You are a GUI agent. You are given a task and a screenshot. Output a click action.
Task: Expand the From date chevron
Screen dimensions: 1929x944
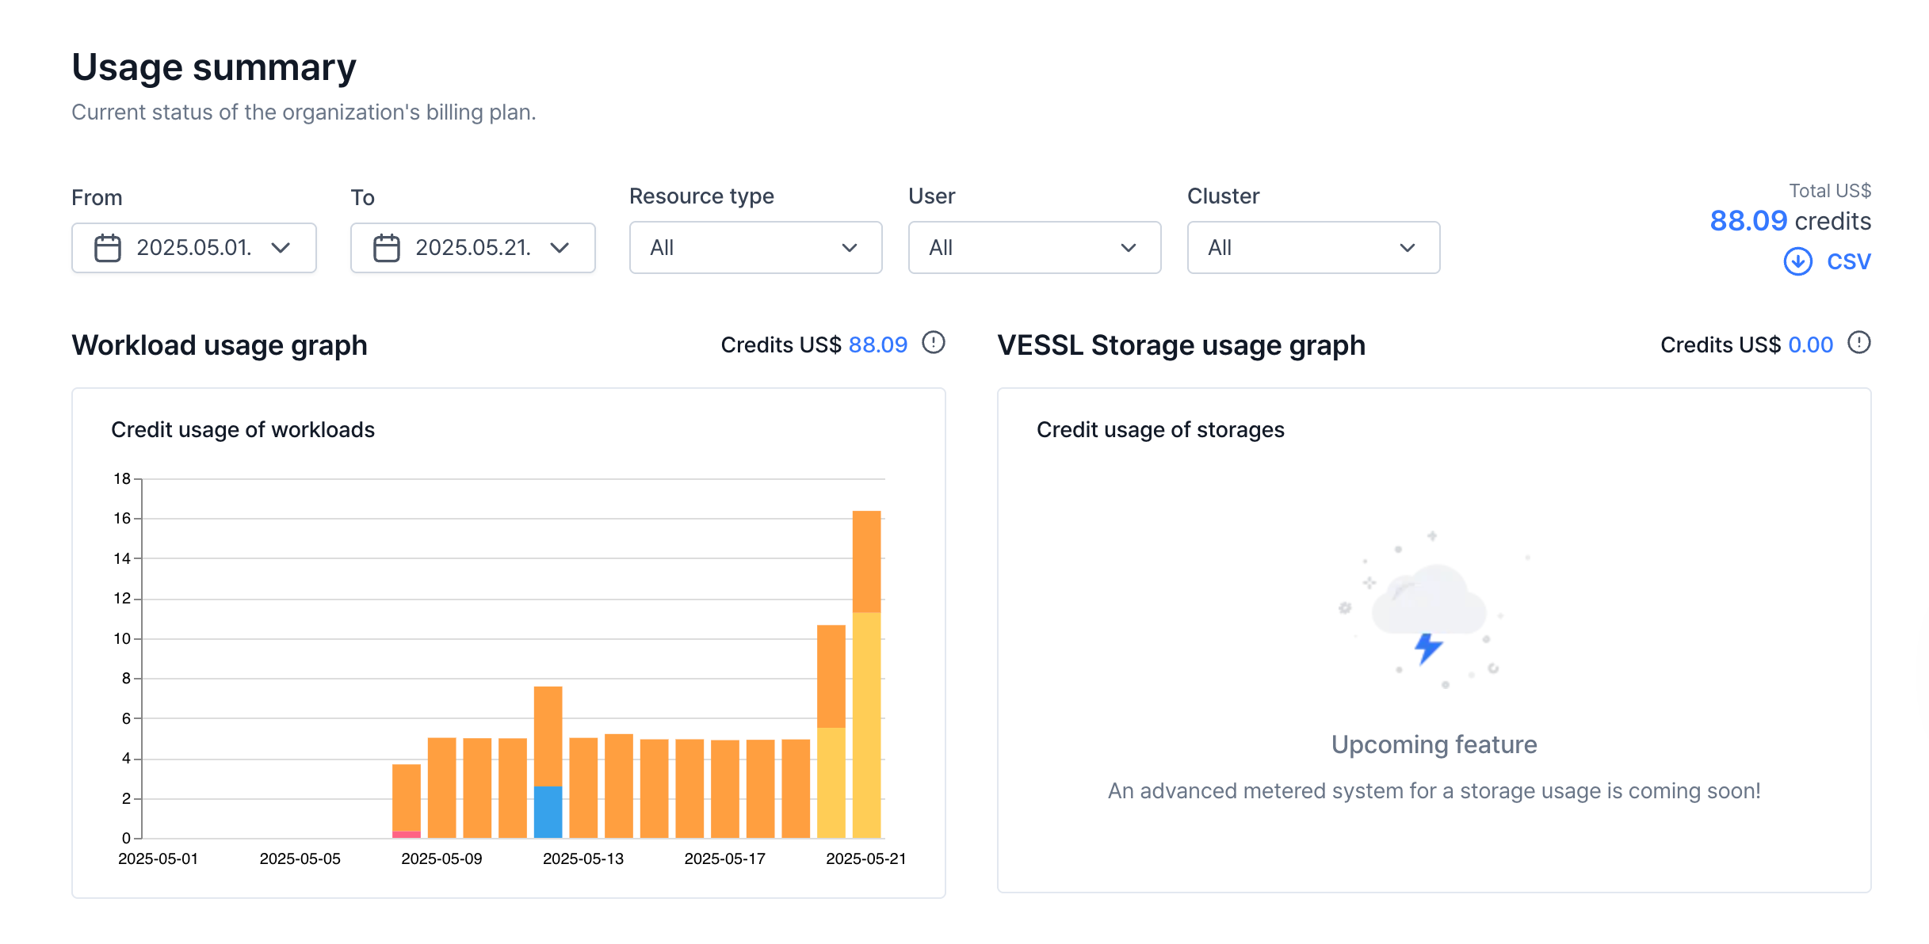click(x=281, y=248)
